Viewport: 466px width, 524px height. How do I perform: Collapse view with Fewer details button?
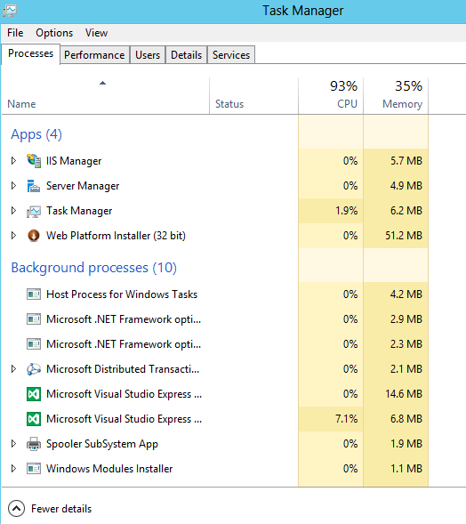50,509
